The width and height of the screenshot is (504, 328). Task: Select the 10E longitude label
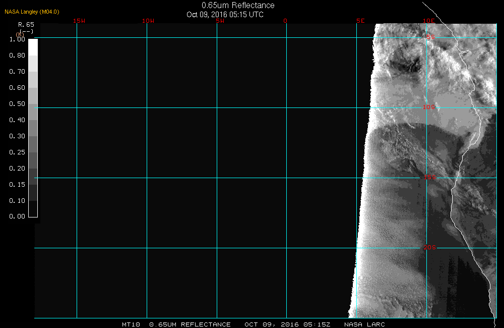(x=429, y=21)
